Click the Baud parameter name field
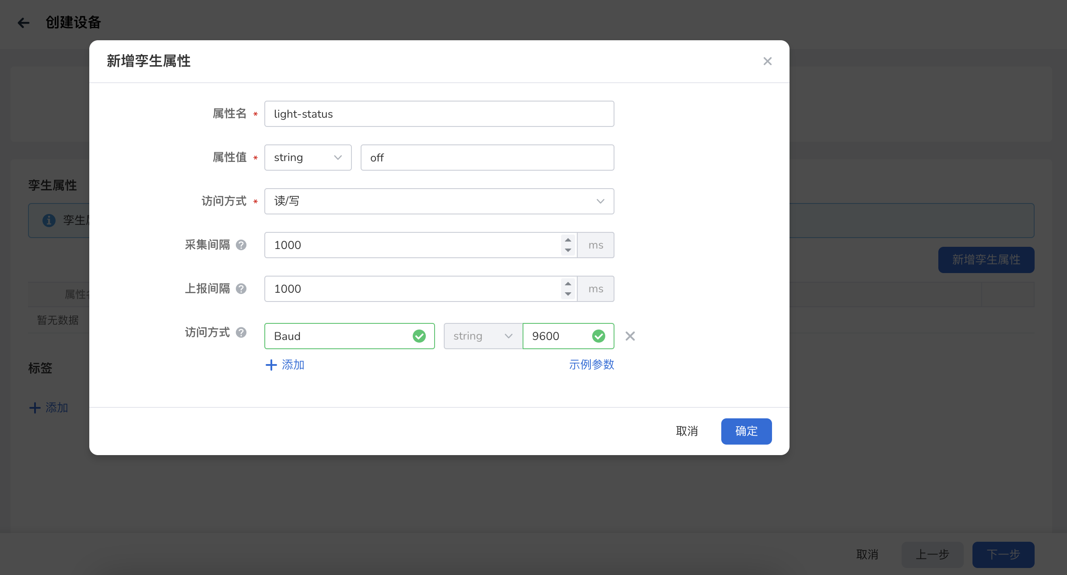1067x575 pixels. pyautogui.click(x=341, y=336)
